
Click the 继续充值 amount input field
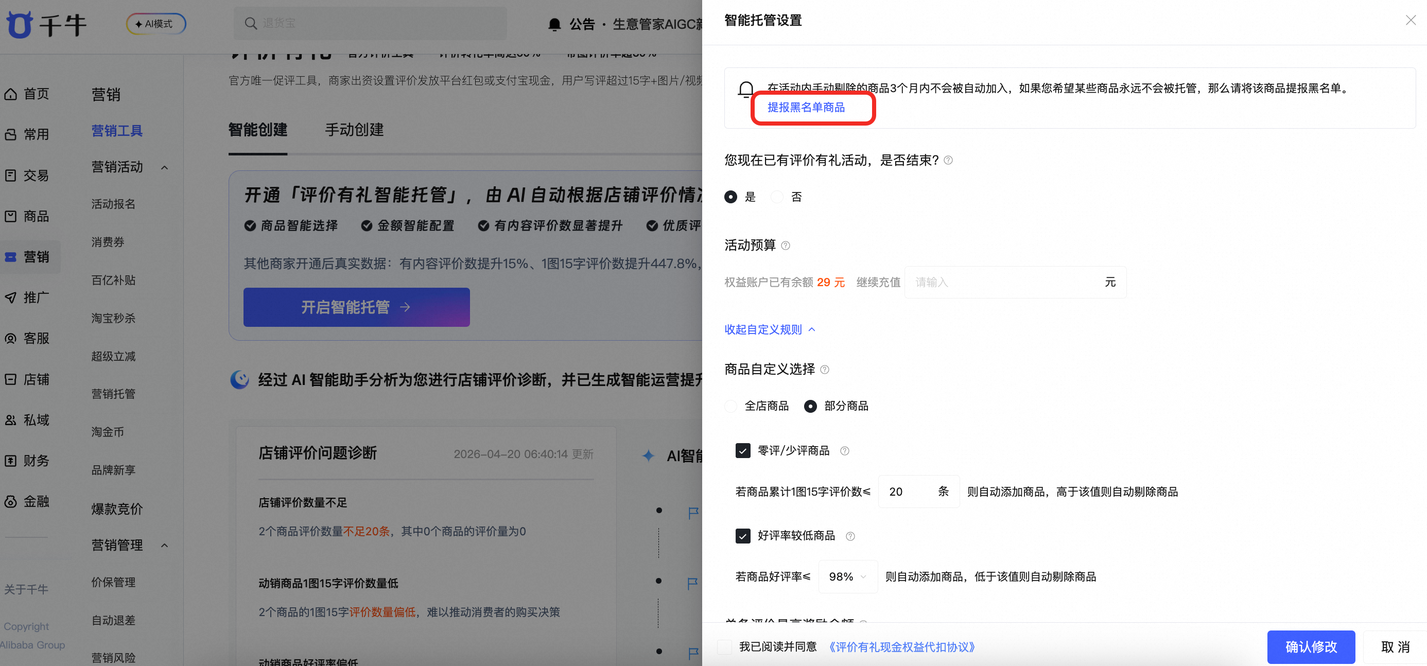tap(1015, 283)
